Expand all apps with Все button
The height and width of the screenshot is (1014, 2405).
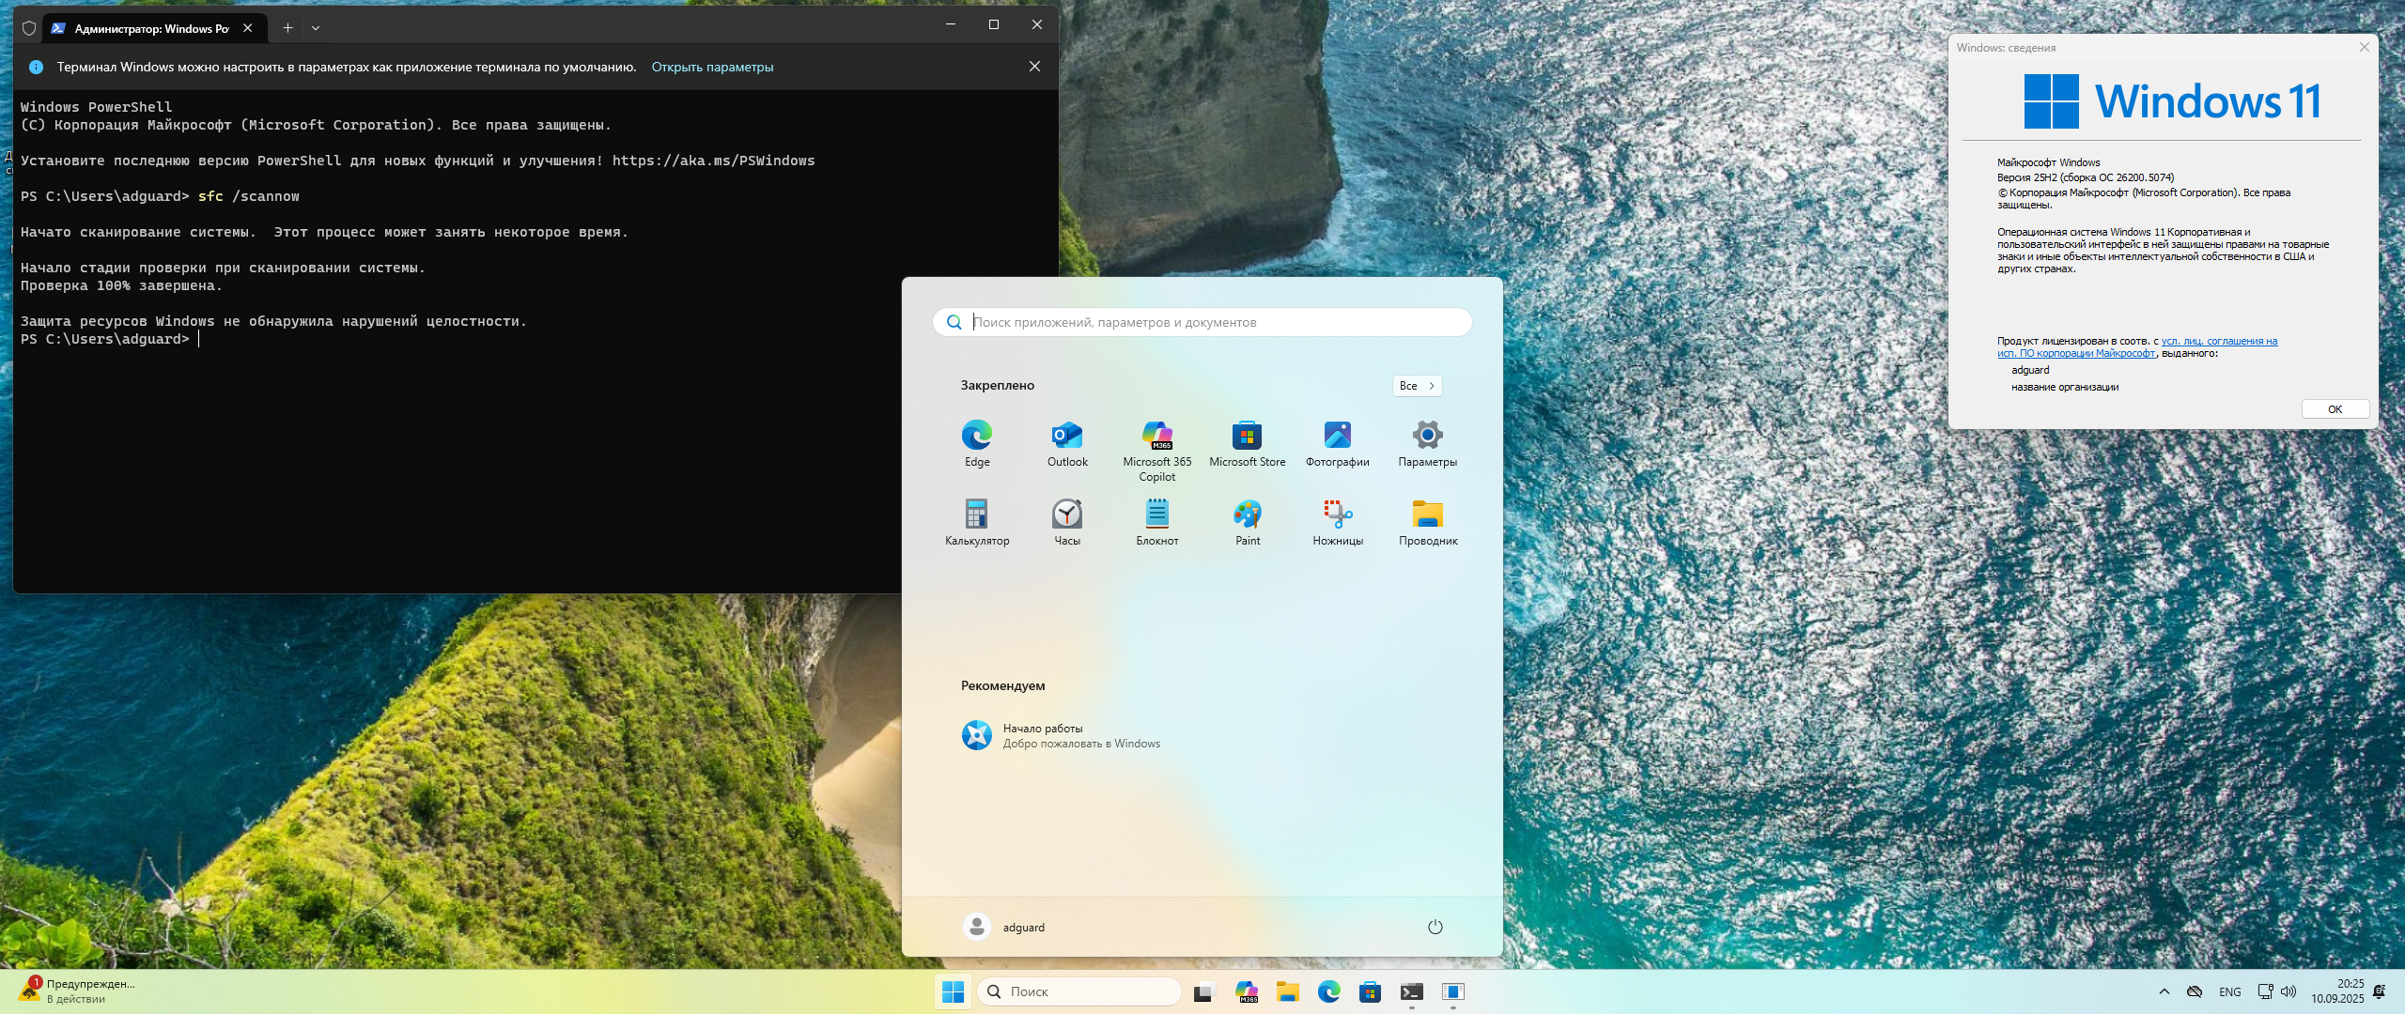pyautogui.click(x=1416, y=386)
